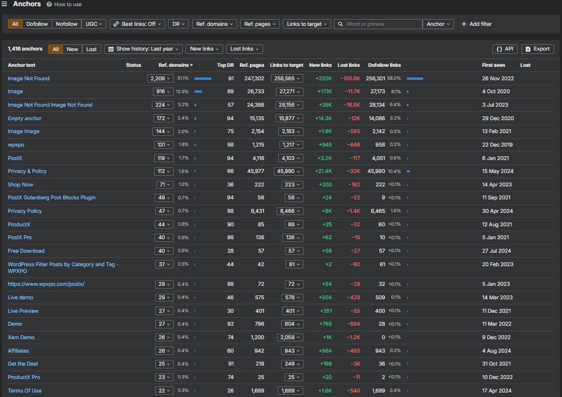Click the Export button
562x397 pixels.
click(x=538, y=49)
